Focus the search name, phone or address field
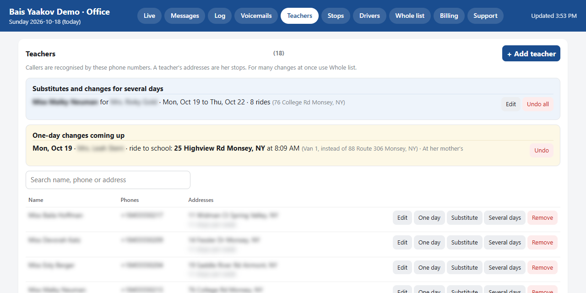Image resolution: width=586 pixels, height=293 pixels. coord(108,180)
